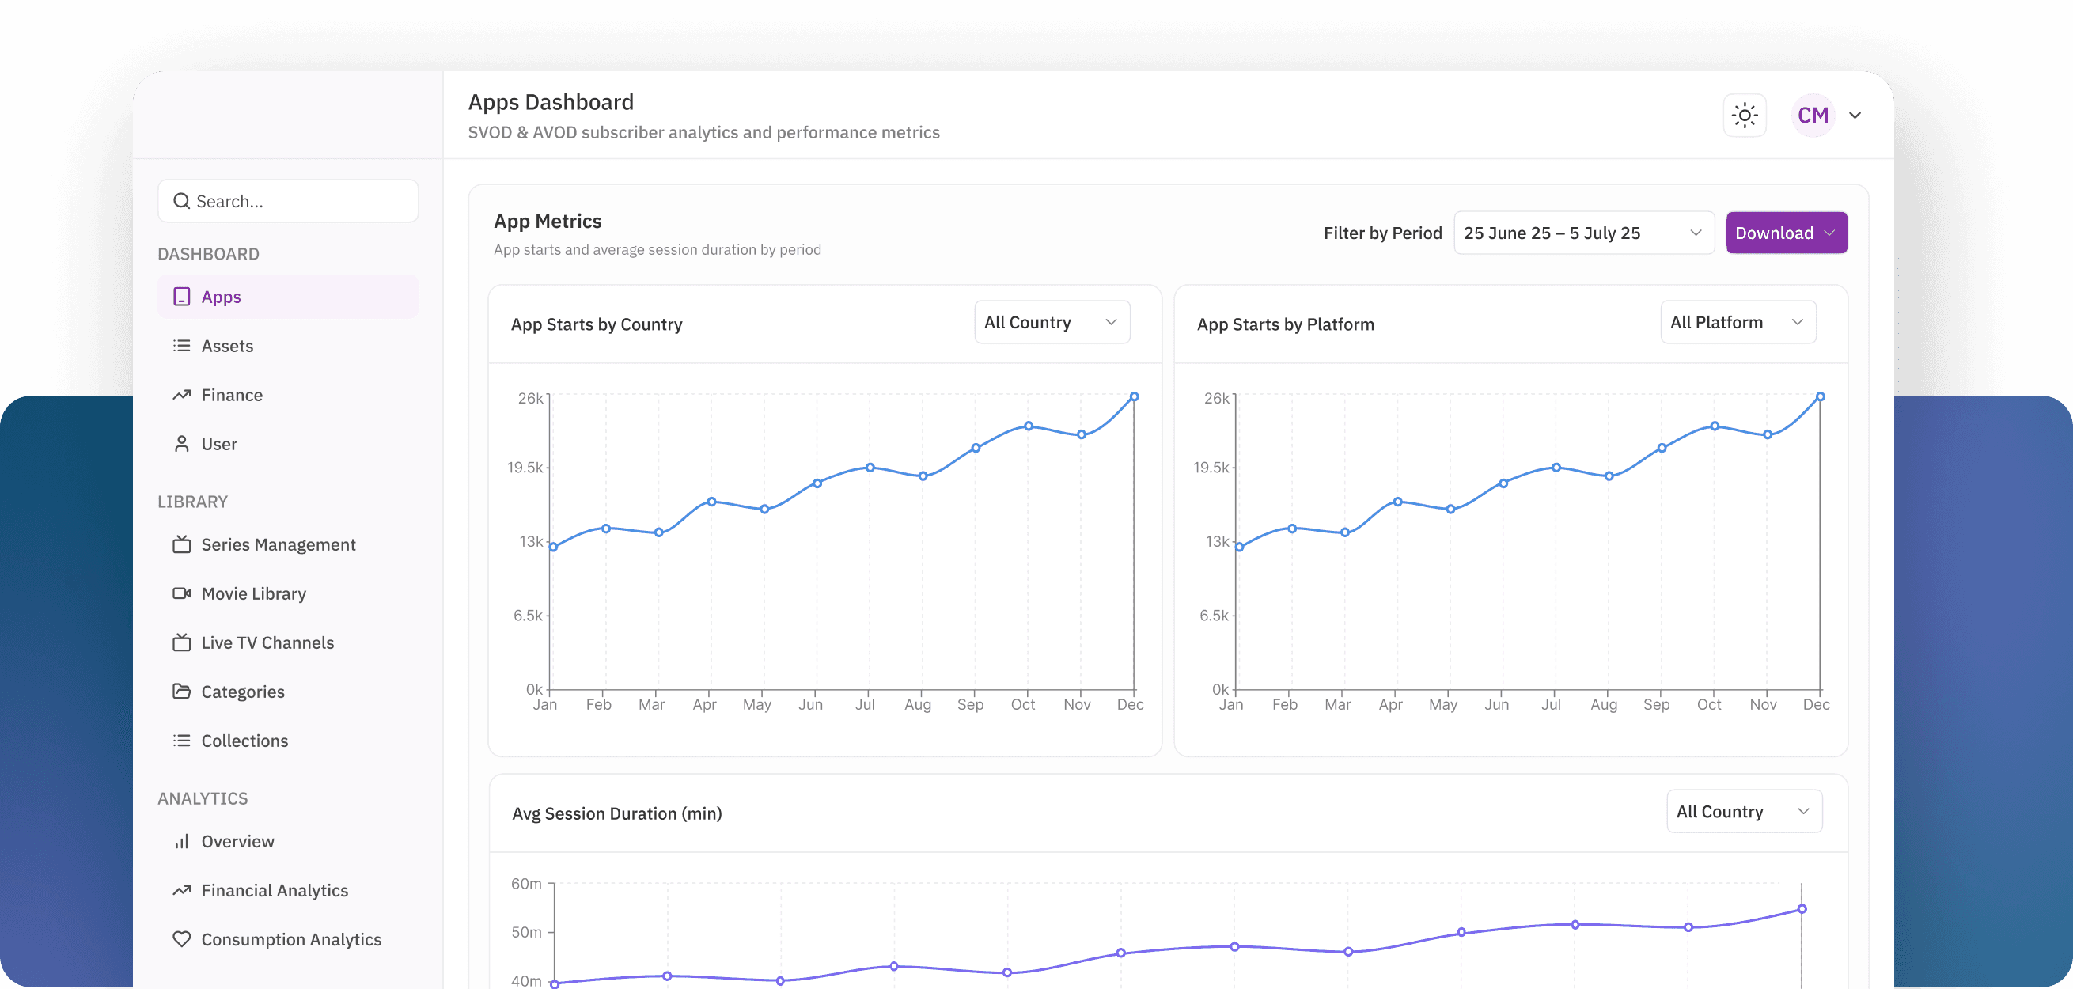The height and width of the screenshot is (989, 2073).
Task: Open the Assets section icon
Action: coord(182,345)
